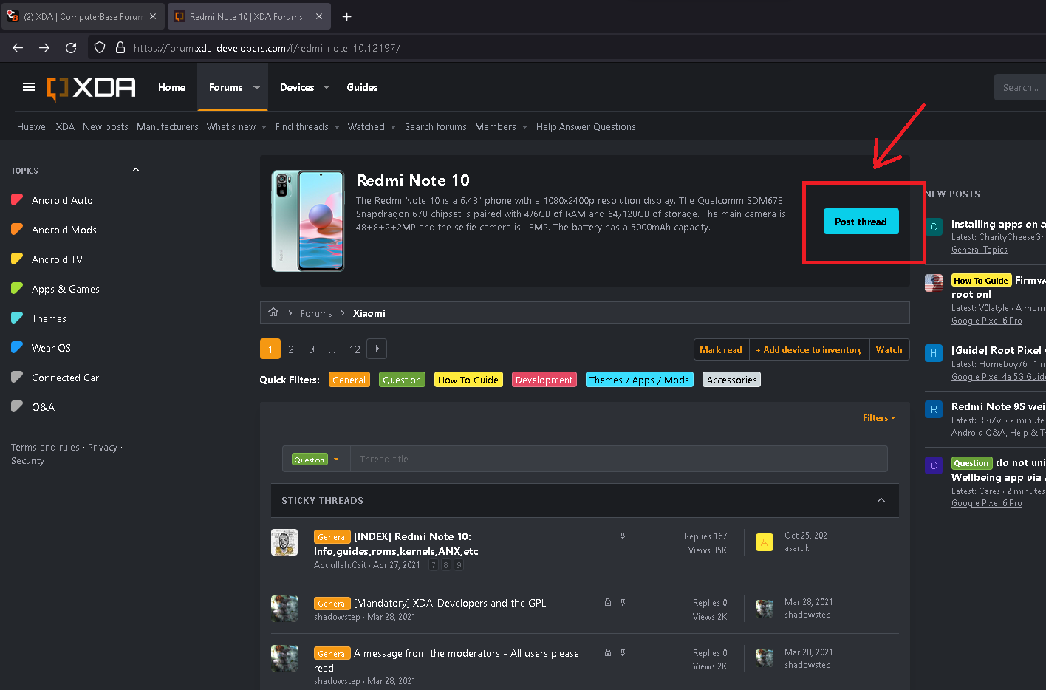Filter by General tag
The height and width of the screenshot is (690, 1046).
click(x=349, y=380)
